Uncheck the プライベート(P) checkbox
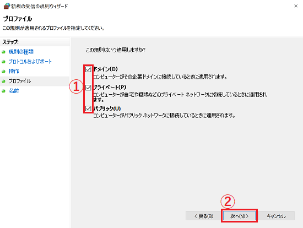This screenshot has width=303, height=228. click(88, 88)
